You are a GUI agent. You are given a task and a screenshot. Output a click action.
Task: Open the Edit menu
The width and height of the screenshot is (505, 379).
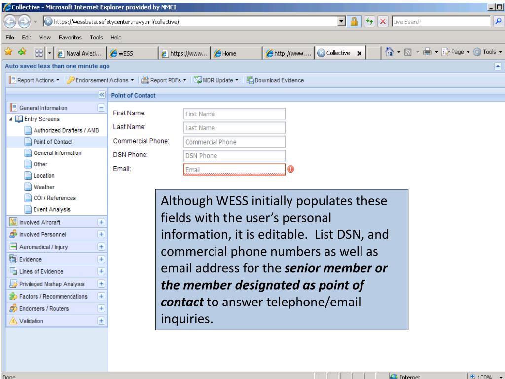coord(27,38)
